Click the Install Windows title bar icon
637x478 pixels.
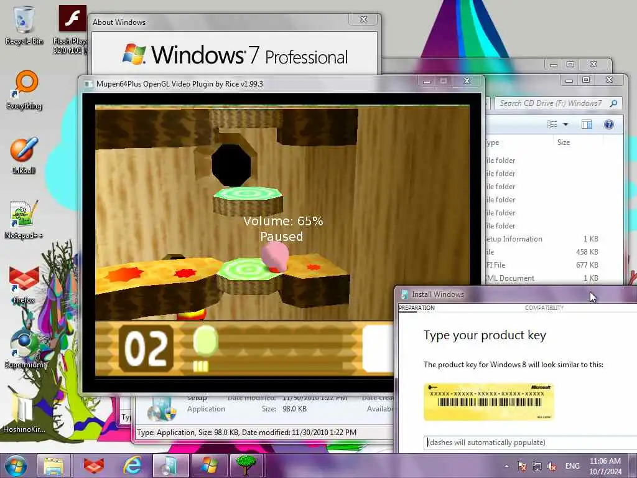coord(404,294)
